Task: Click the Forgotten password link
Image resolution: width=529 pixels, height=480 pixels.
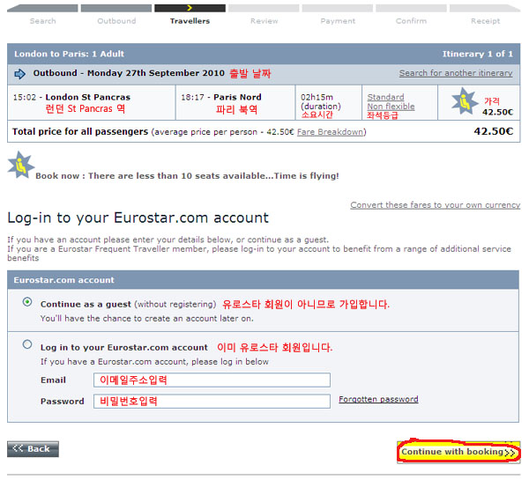Action: [x=378, y=399]
